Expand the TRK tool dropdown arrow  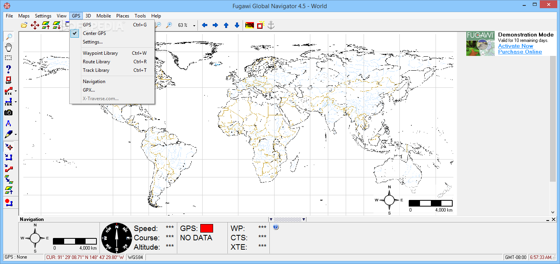pyautogui.click(x=16, y=102)
